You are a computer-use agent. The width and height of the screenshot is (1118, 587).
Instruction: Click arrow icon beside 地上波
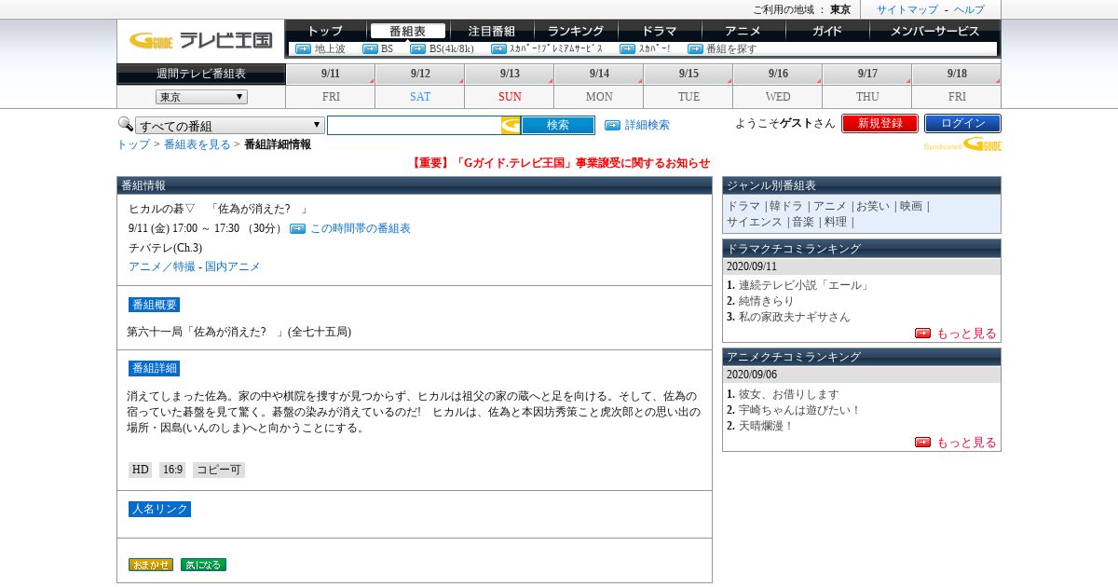[x=303, y=48]
